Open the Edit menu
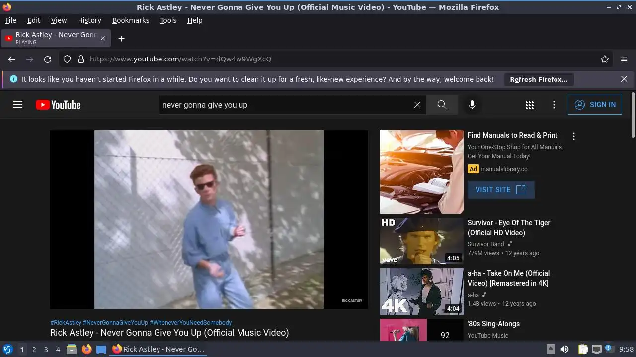 coord(34,20)
